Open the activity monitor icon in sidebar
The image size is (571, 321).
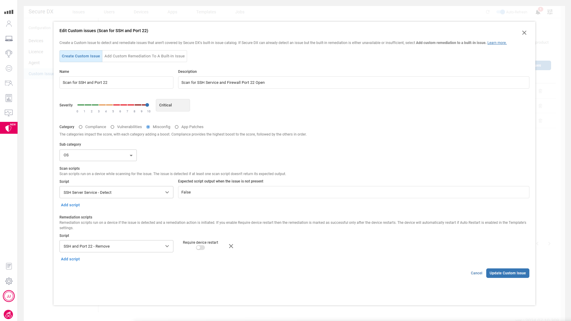click(9, 113)
